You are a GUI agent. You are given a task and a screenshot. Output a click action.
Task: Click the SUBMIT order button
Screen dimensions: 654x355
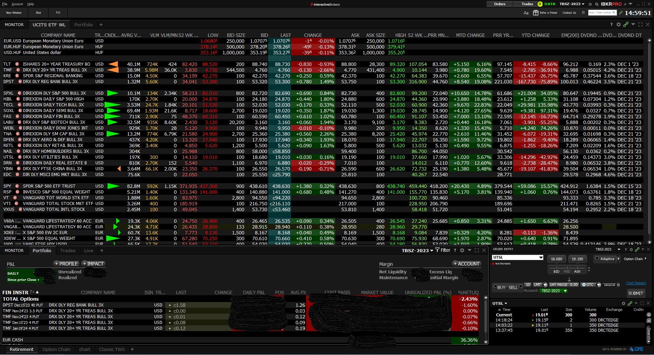tap(636, 293)
